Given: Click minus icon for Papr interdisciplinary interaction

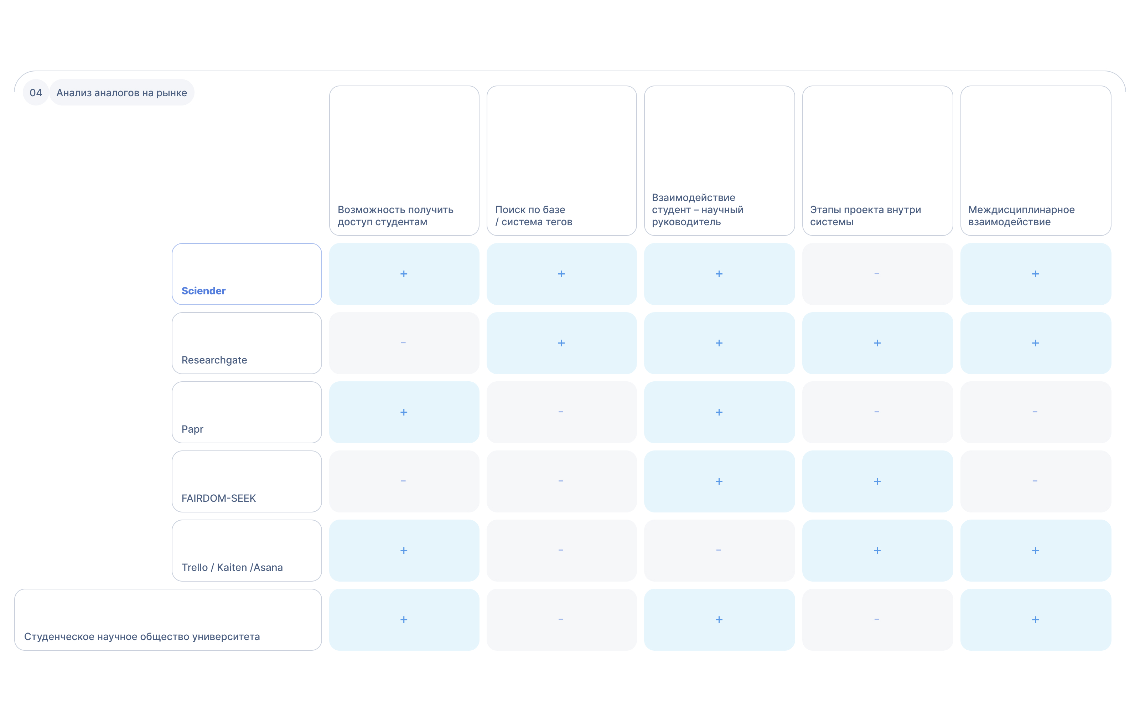Looking at the screenshot, I should 1035,412.
